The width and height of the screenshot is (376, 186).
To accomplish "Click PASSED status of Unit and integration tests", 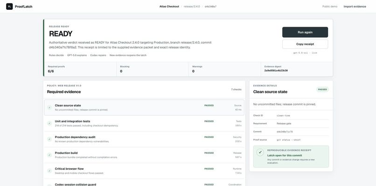I will point(209,121).
